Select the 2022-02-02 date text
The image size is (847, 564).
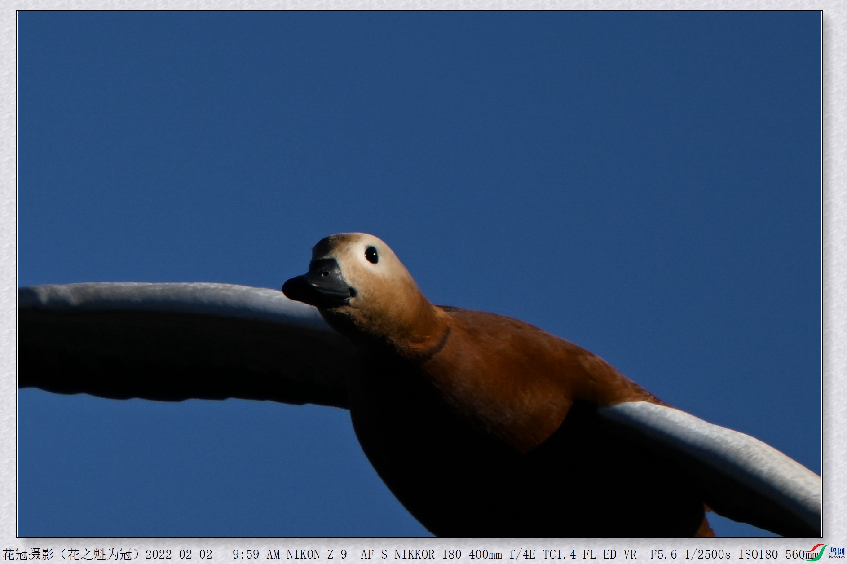[179, 555]
